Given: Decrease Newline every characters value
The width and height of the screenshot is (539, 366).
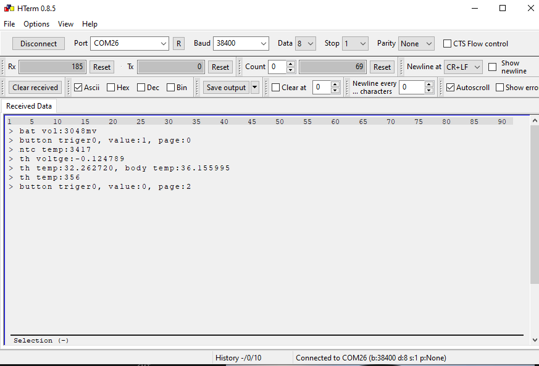Looking at the screenshot, I should coord(428,91).
